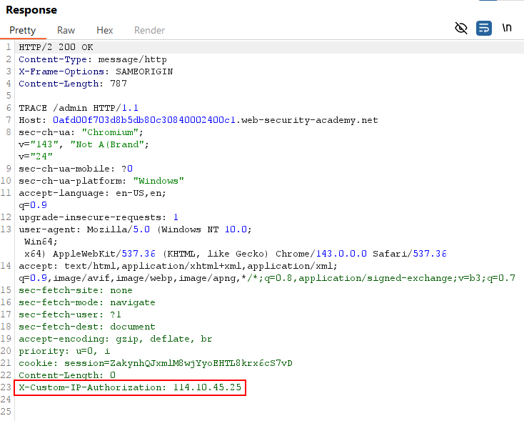
Task: Select the Hex tab
Action: 105,30
